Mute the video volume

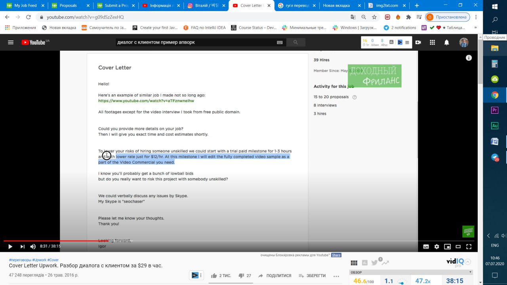coord(33,246)
